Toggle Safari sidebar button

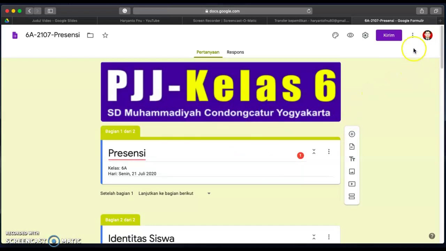pyautogui.click(x=50, y=11)
